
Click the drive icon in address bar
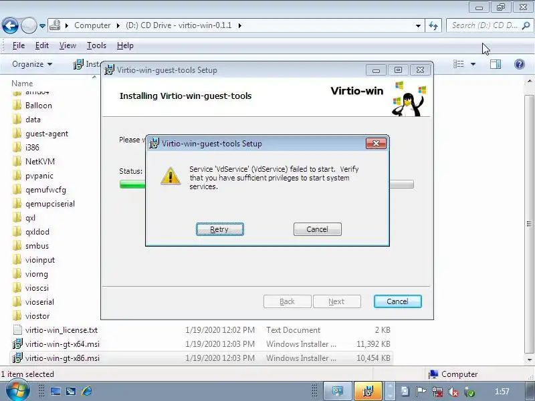coord(55,25)
